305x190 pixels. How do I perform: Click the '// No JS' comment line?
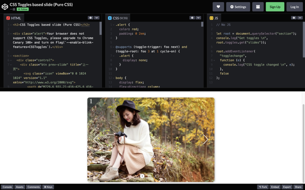pos(223,25)
